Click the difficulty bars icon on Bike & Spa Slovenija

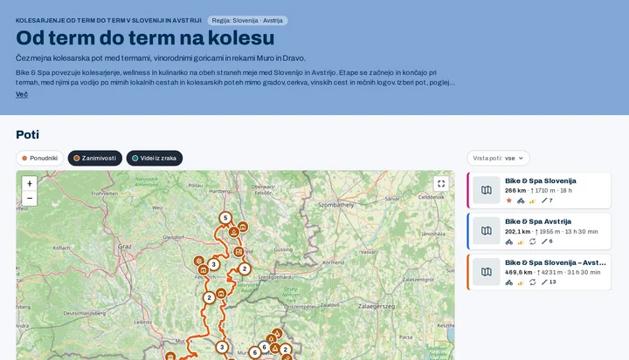[532, 200]
